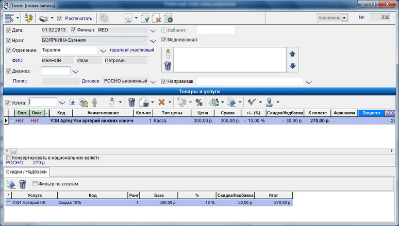Enable Конвертировать в национальную валюту checkbox
This screenshot has width=399, height=226.
click(9, 158)
